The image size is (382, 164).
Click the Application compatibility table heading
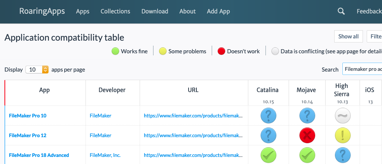click(x=64, y=38)
